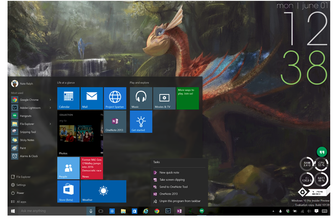Launch the Project Spartan tile

click(x=115, y=98)
